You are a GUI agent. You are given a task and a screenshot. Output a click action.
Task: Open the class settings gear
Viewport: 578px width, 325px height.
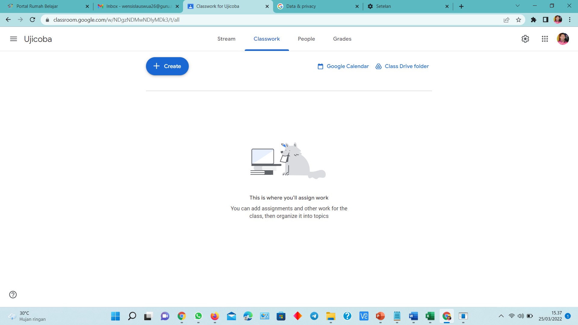(525, 39)
